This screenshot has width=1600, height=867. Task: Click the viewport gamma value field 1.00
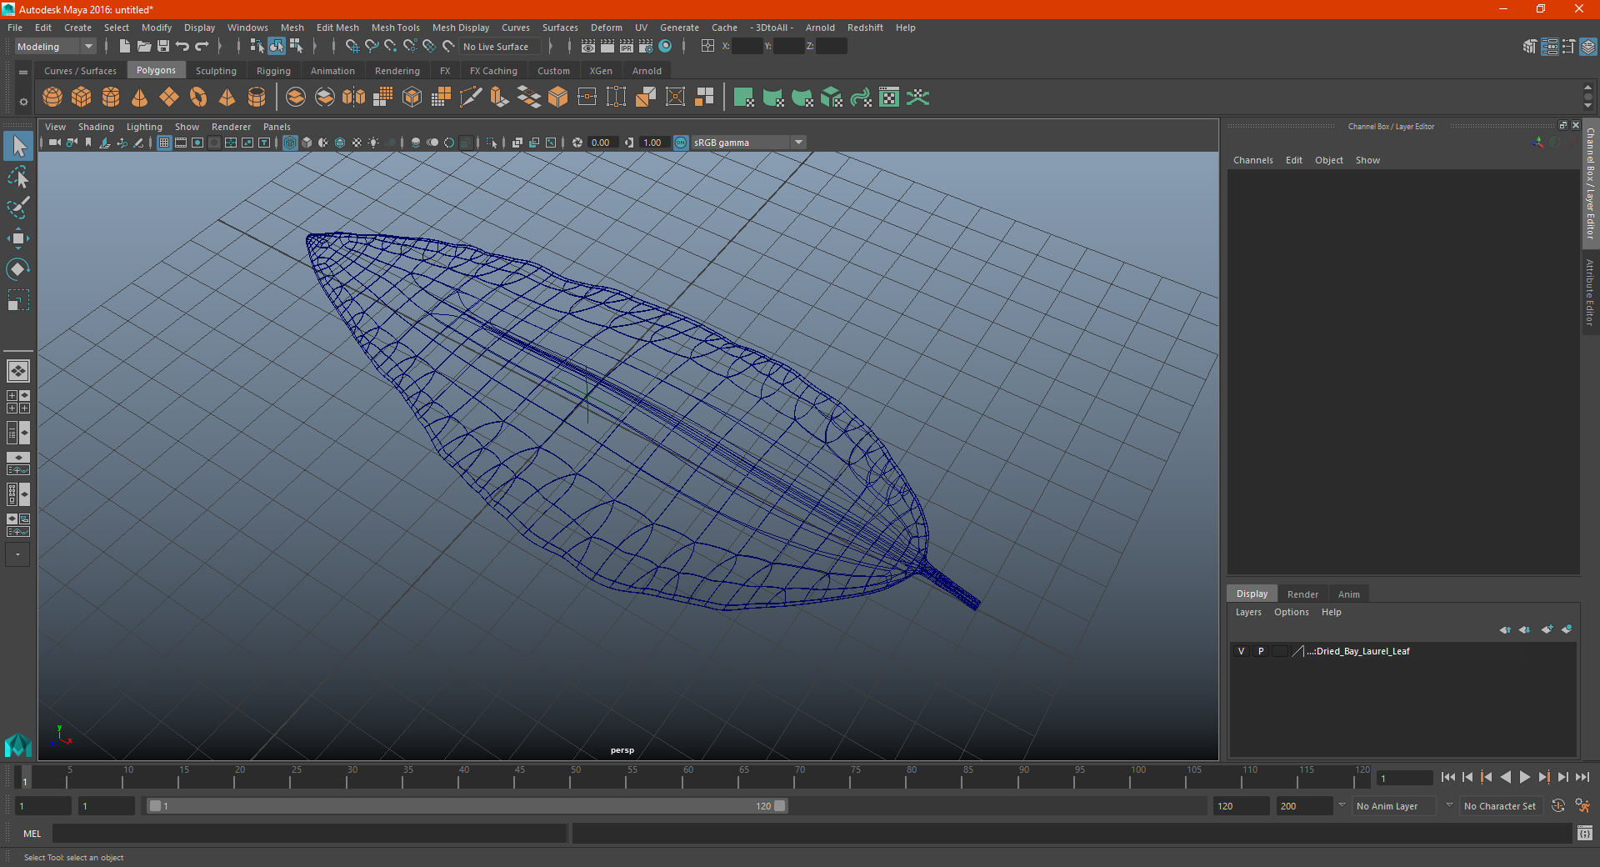653,143
